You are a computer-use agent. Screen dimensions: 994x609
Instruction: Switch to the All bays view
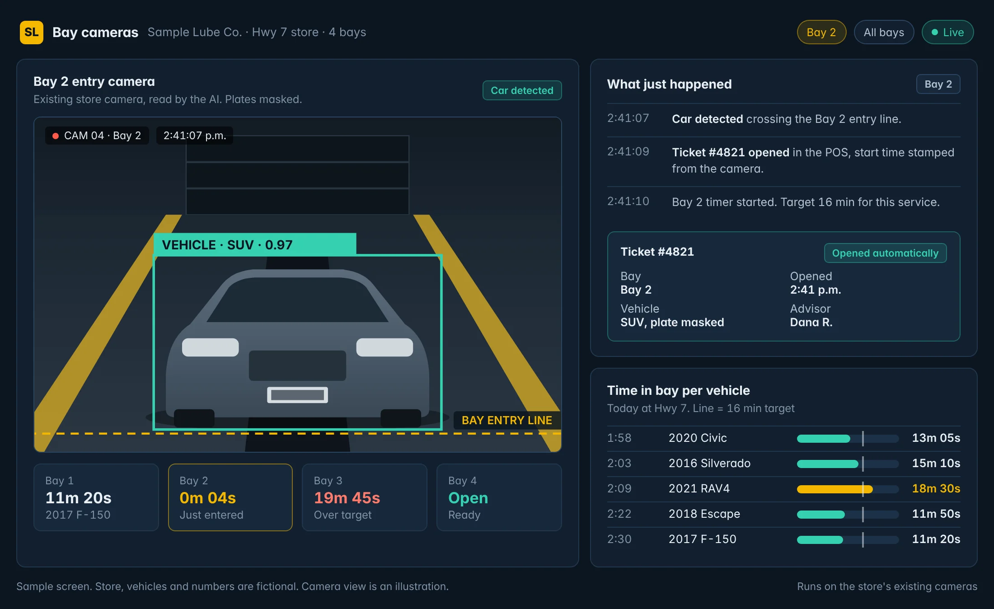tap(884, 32)
